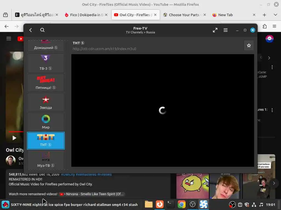
Task: Open Google Chrome from taskbar
Action: point(181,205)
